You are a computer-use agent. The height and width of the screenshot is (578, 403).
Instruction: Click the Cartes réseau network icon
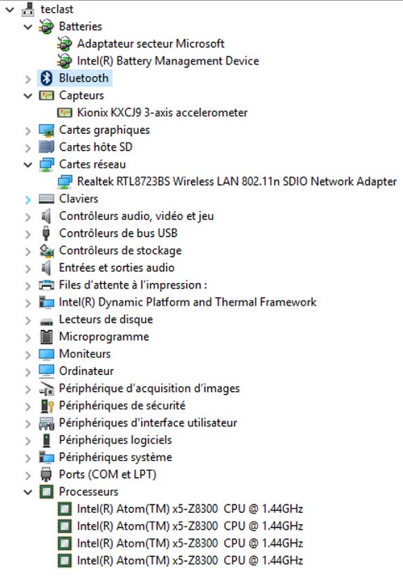47,164
